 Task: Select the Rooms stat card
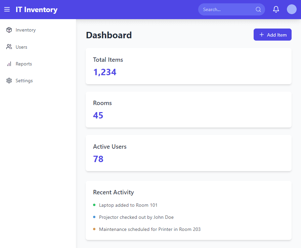click(188, 109)
